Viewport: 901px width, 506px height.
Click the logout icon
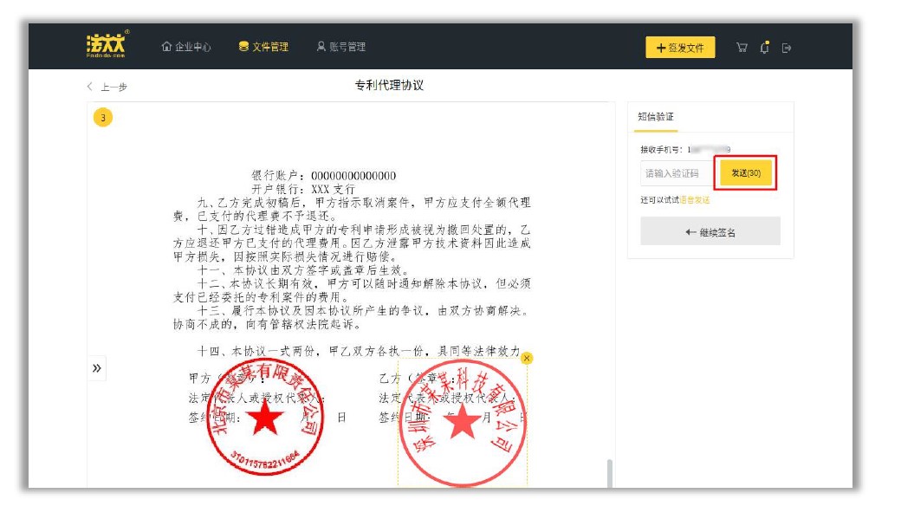click(787, 48)
